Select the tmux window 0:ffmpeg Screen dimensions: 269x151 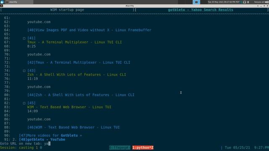click(119, 148)
